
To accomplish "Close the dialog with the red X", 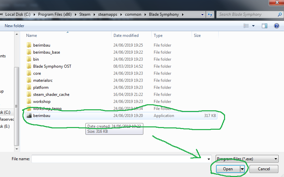I will [277, 3].
